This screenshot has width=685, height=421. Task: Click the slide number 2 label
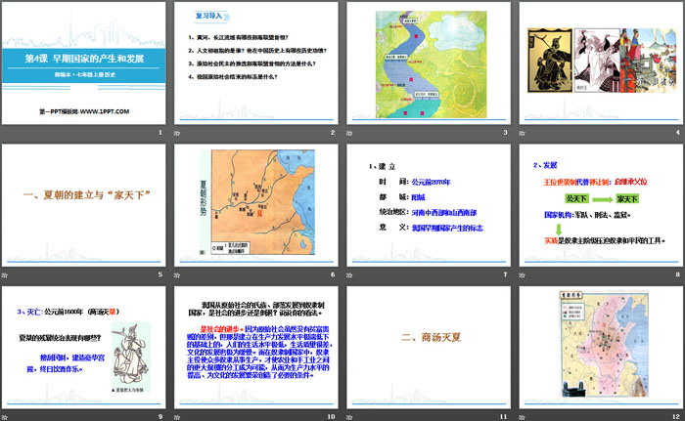(x=333, y=132)
